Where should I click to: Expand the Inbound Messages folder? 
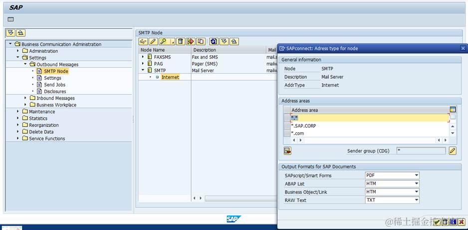pos(25,98)
